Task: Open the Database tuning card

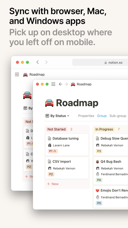Action: click(x=67, y=145)
